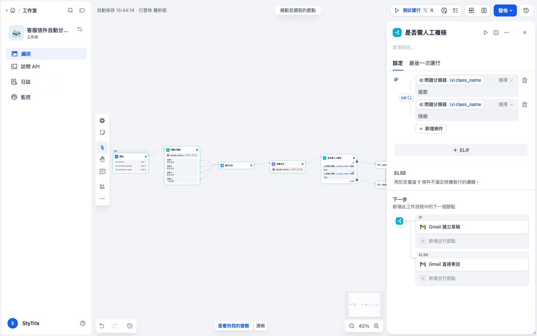The image size is (537, 336).
Task: Open environment variables ENV icon
Action: (x=471, y=10)
